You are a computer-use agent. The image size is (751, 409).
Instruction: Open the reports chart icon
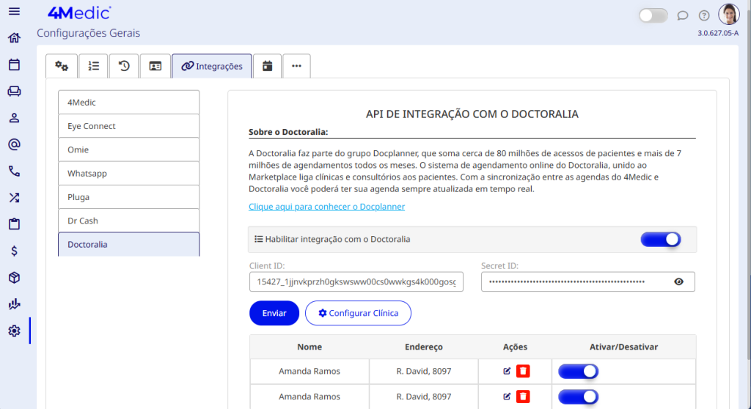click(15, 303)
